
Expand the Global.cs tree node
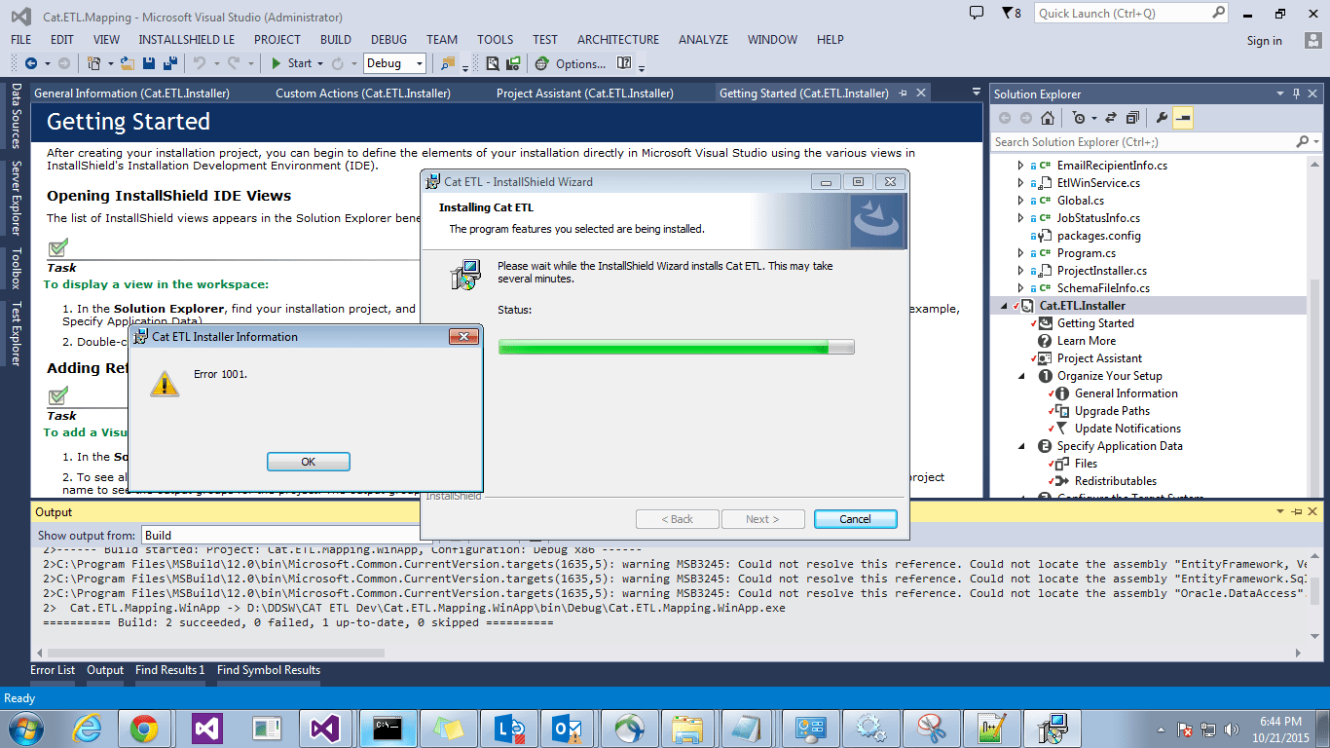coord(1020,201)
